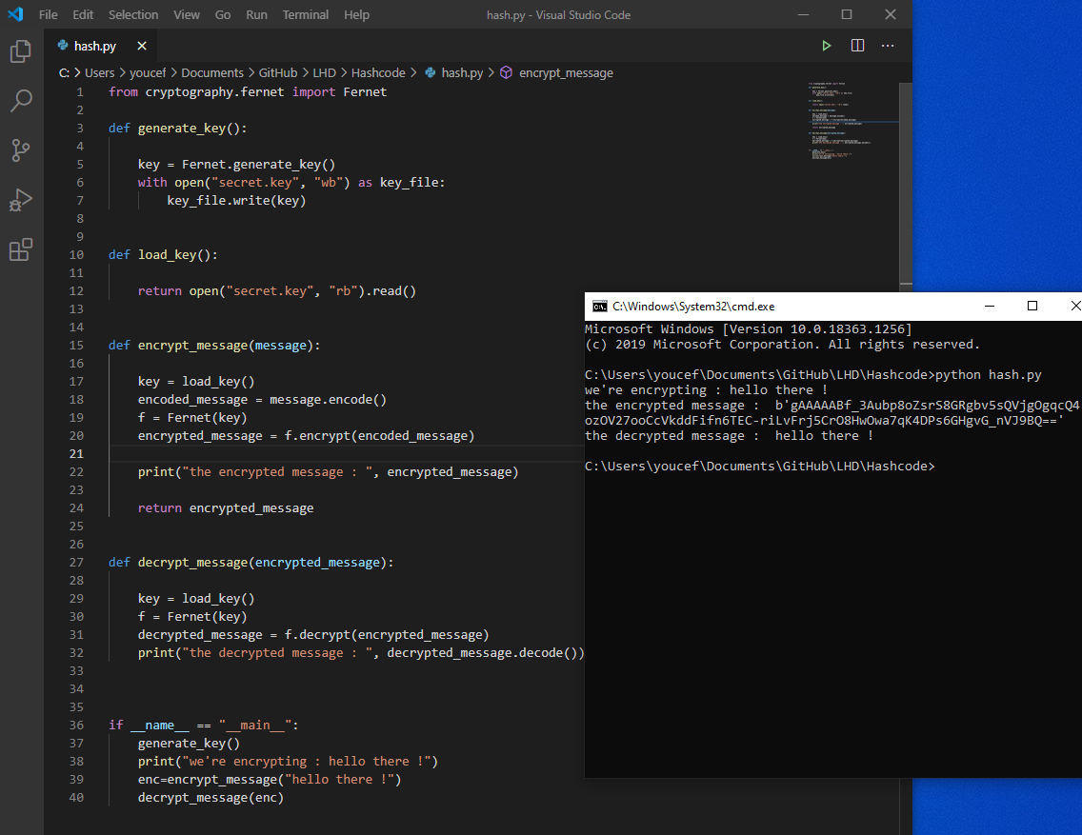Click Python icon in hash.py tab
This screenshot has height=835, width=1082.
63,46
